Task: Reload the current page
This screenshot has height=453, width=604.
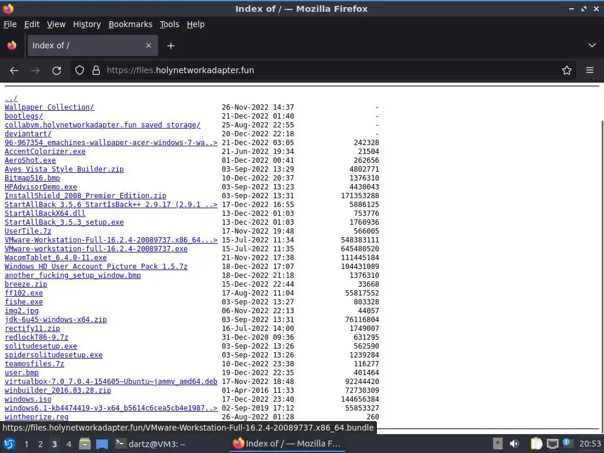Action: (57, 70)
